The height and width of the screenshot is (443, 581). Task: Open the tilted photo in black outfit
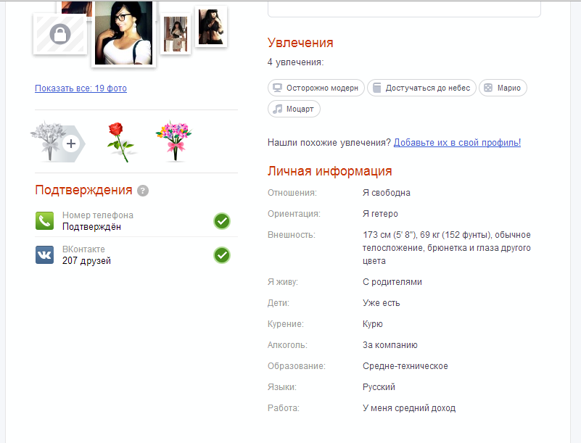[211, 27]
